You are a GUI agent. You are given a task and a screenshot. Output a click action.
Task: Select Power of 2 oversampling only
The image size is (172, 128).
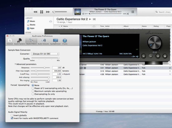[x=33, y=88]
